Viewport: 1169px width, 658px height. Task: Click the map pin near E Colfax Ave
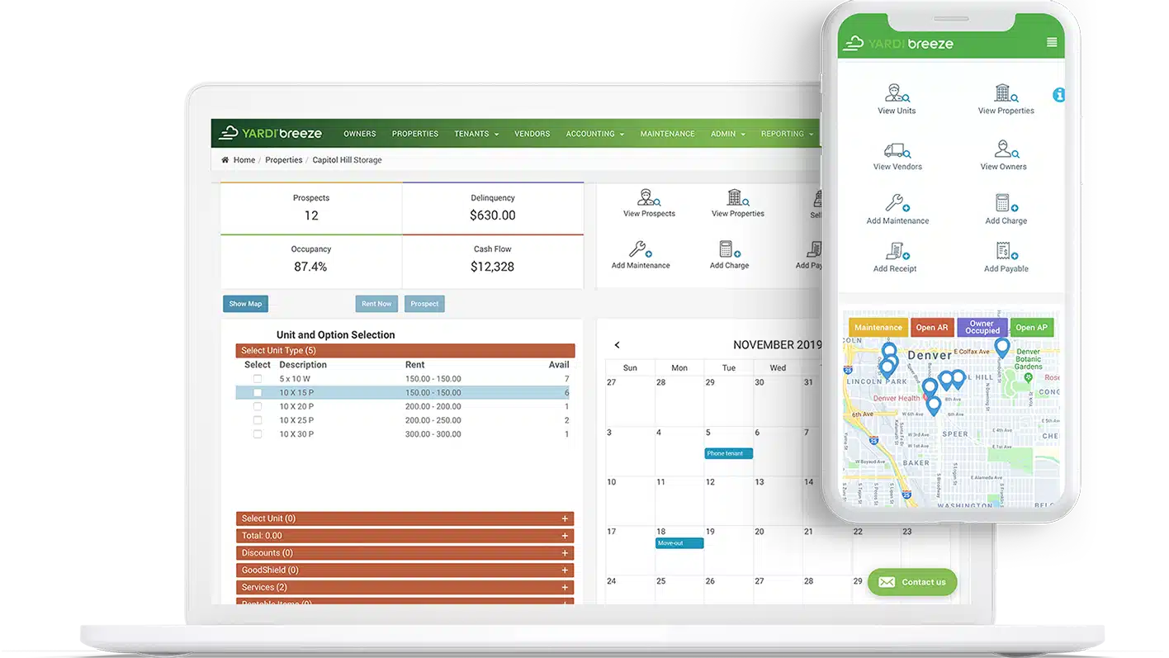(1001, 348)
